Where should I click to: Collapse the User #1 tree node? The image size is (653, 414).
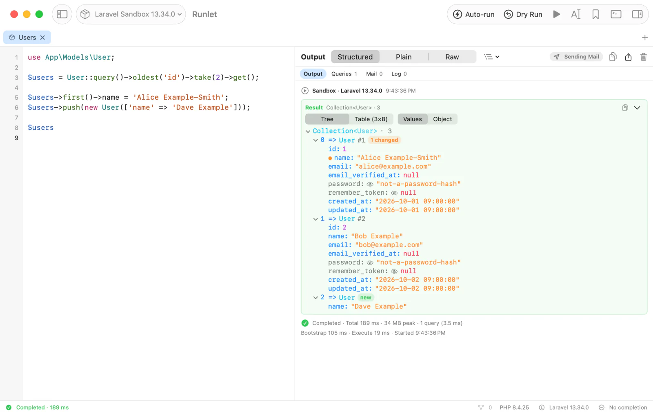tap(315, 140)
